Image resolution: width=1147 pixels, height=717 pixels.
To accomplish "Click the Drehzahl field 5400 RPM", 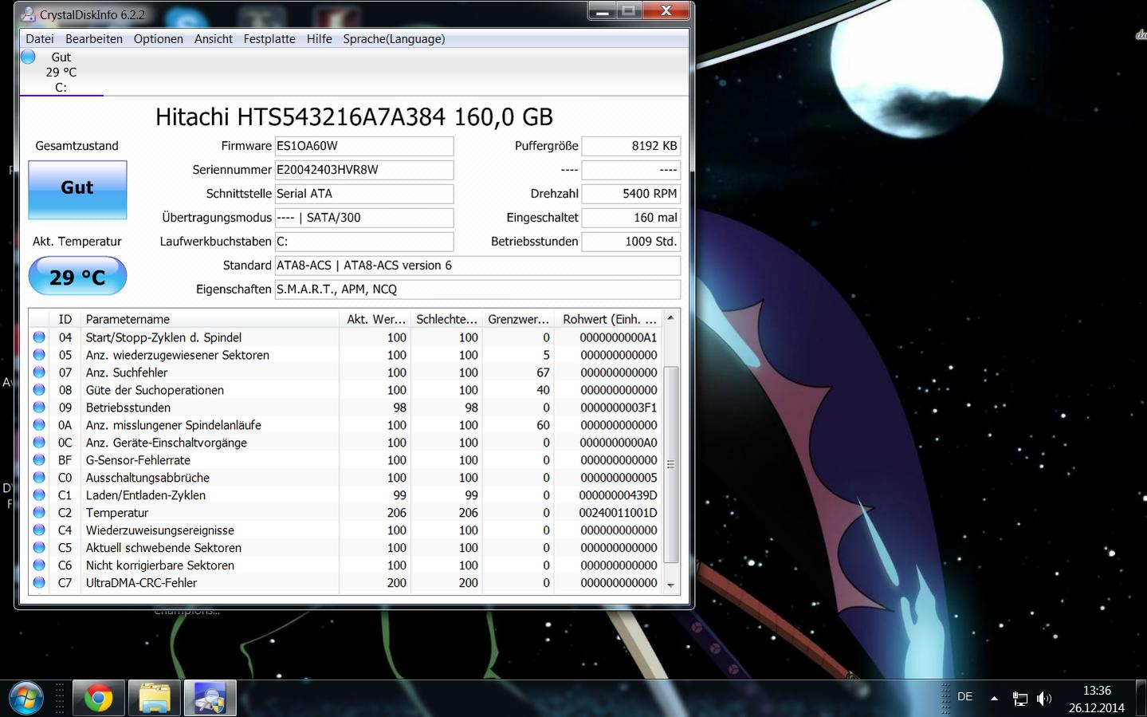I will coord(631,194).
